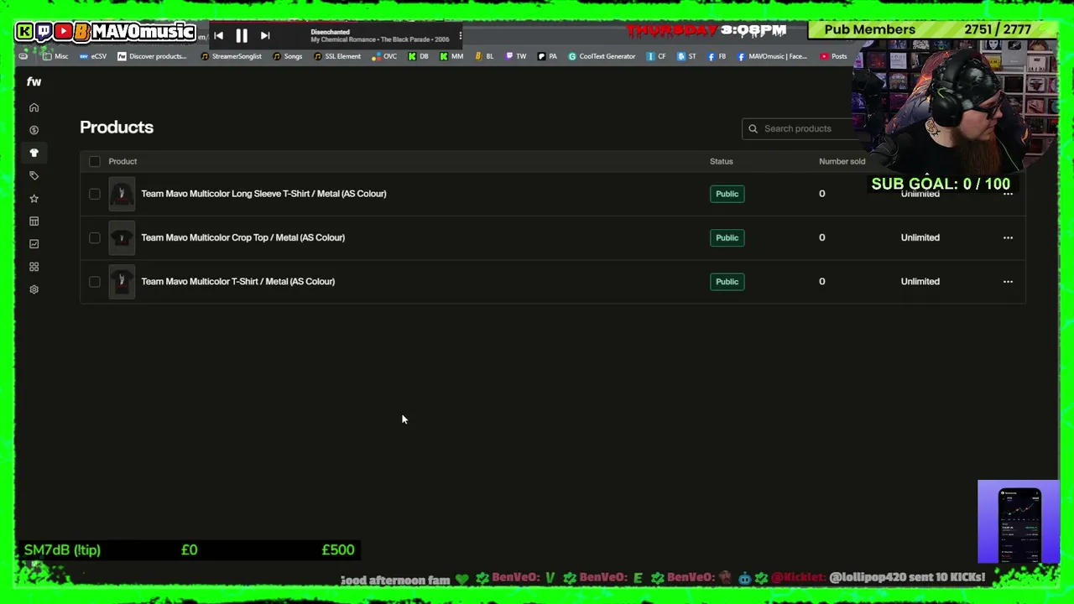1074x604 pixels.
Task: Open Team Mavo Multicolor T-Shirt / Metal product
Action: (x=237, y=281)
